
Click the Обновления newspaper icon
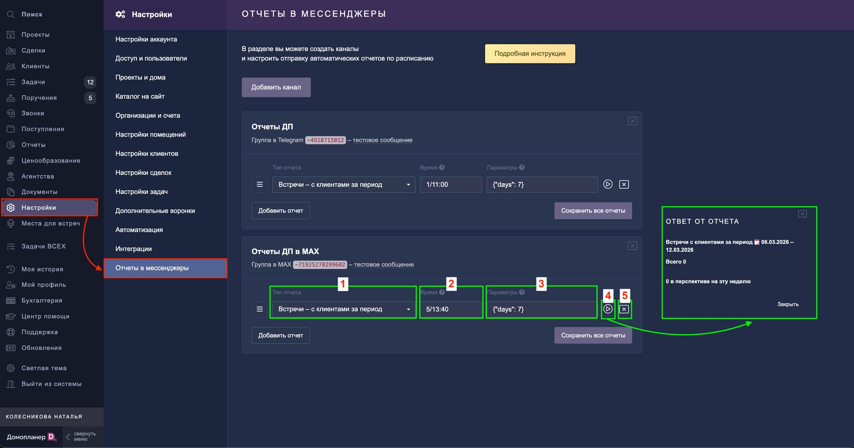(x=10, y=348)
